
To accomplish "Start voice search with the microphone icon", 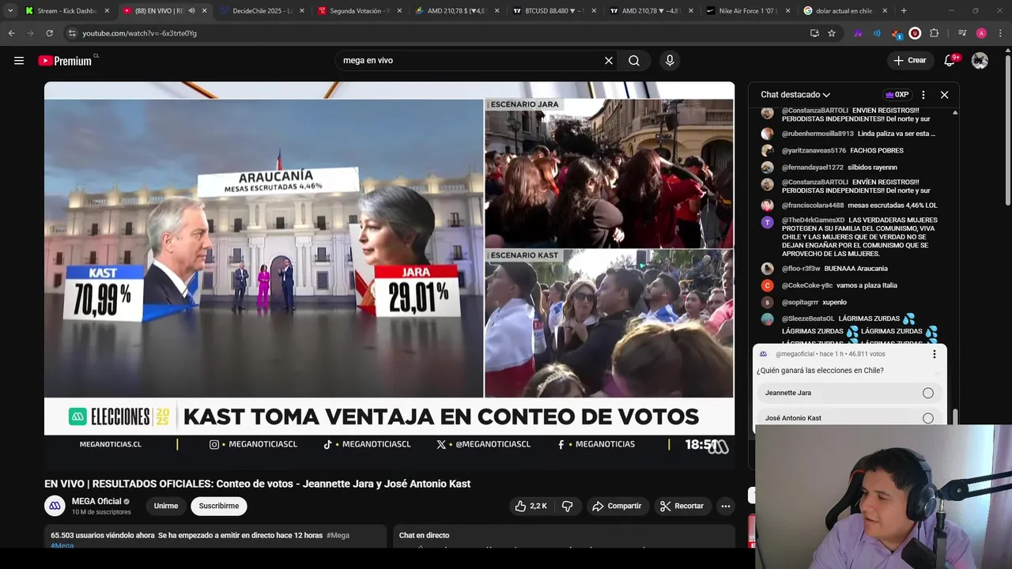I will [x=670, y=60].
